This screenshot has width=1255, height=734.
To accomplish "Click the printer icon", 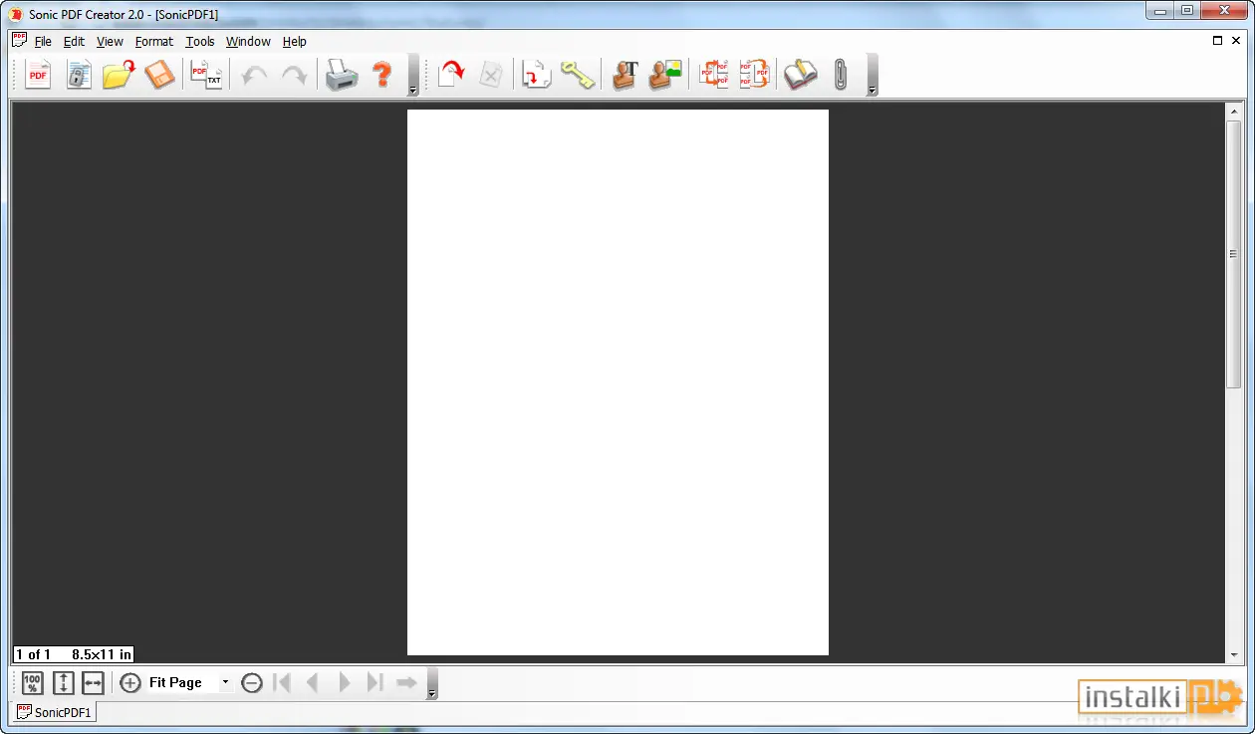I will tap(342, 75).
